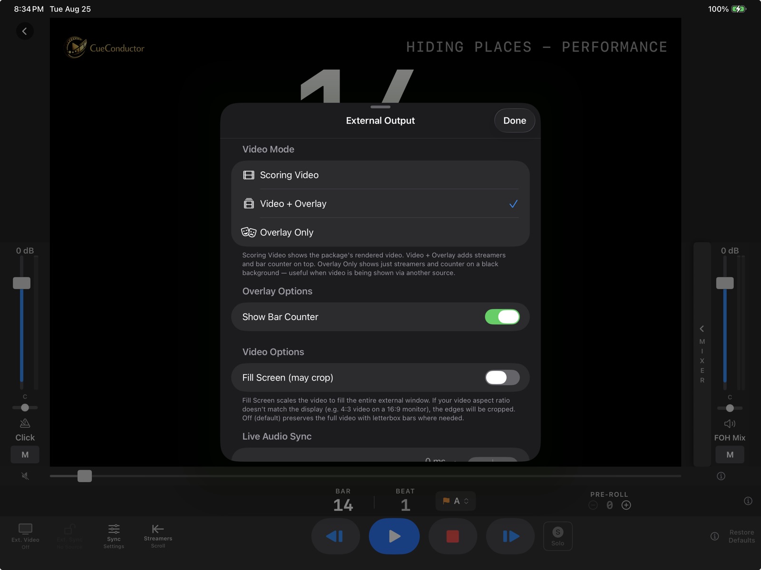This screenshot has height=570, width=761.
Task: Click '0 dB' above the FOH Mix fader
Action: [x=730, y=251]
